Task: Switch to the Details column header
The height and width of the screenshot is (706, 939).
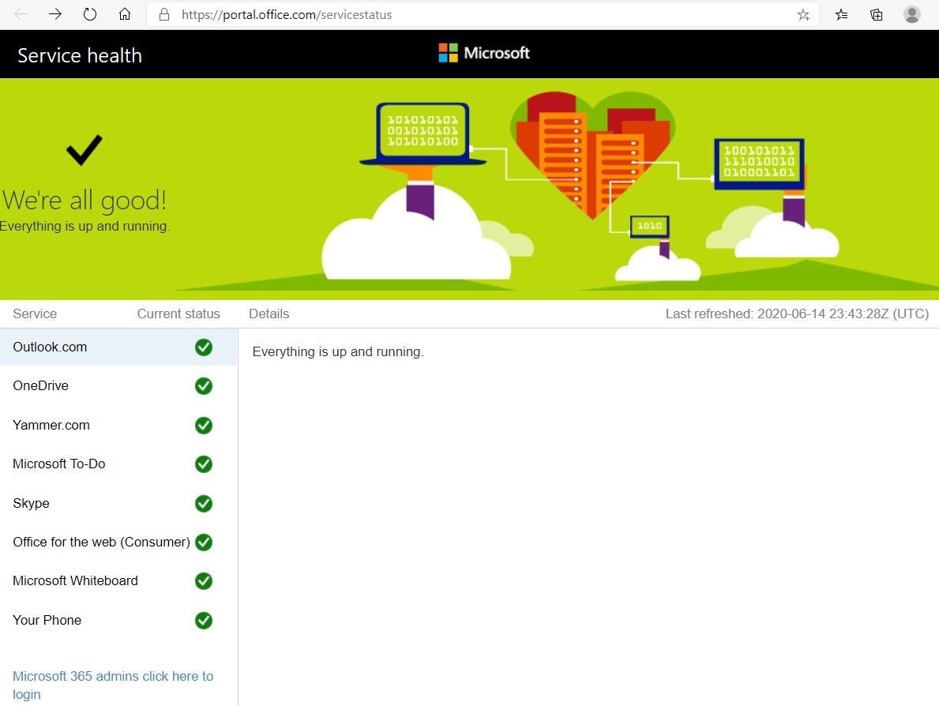Action: pyautogui.click(x=269, y=314)
